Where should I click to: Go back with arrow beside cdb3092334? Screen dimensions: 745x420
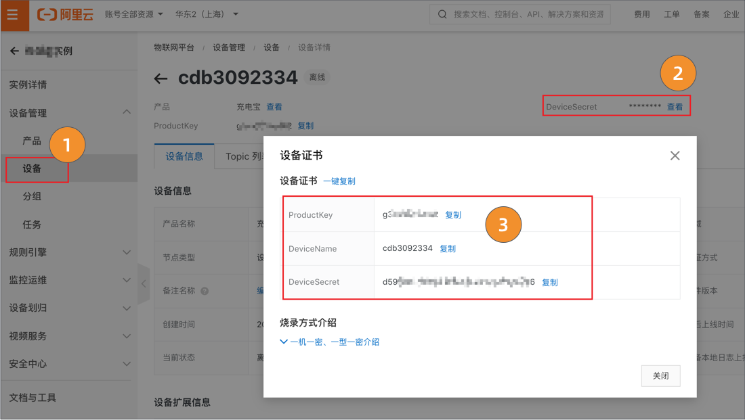[x=161, y=78]
